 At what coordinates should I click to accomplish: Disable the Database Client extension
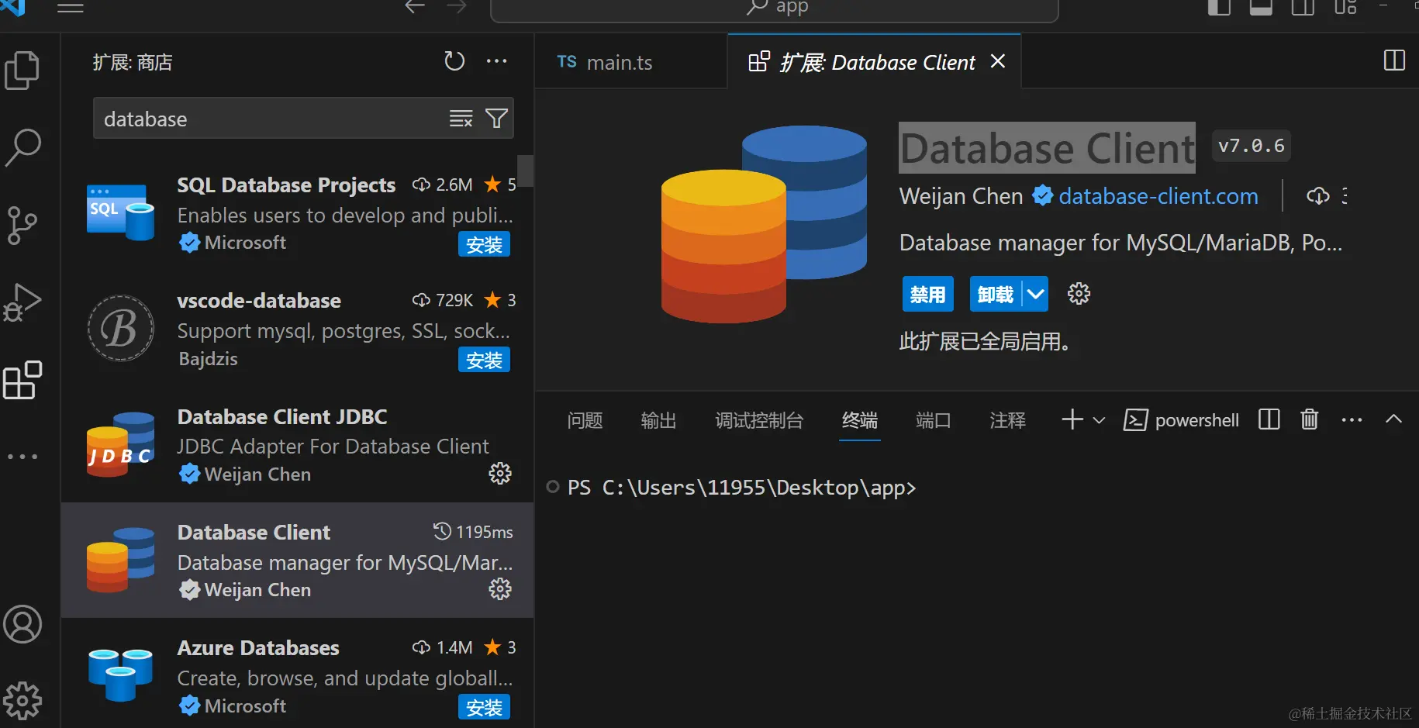[928, 294]
